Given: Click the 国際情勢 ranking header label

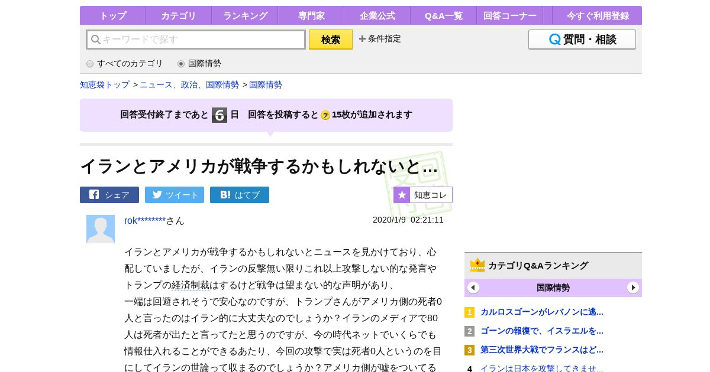Looking at the screenshot, I should click(x=553, y=288).
